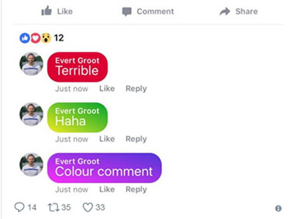Click the retweet icon showing 35
Viewport: 289px width, 219px height.
54,207
